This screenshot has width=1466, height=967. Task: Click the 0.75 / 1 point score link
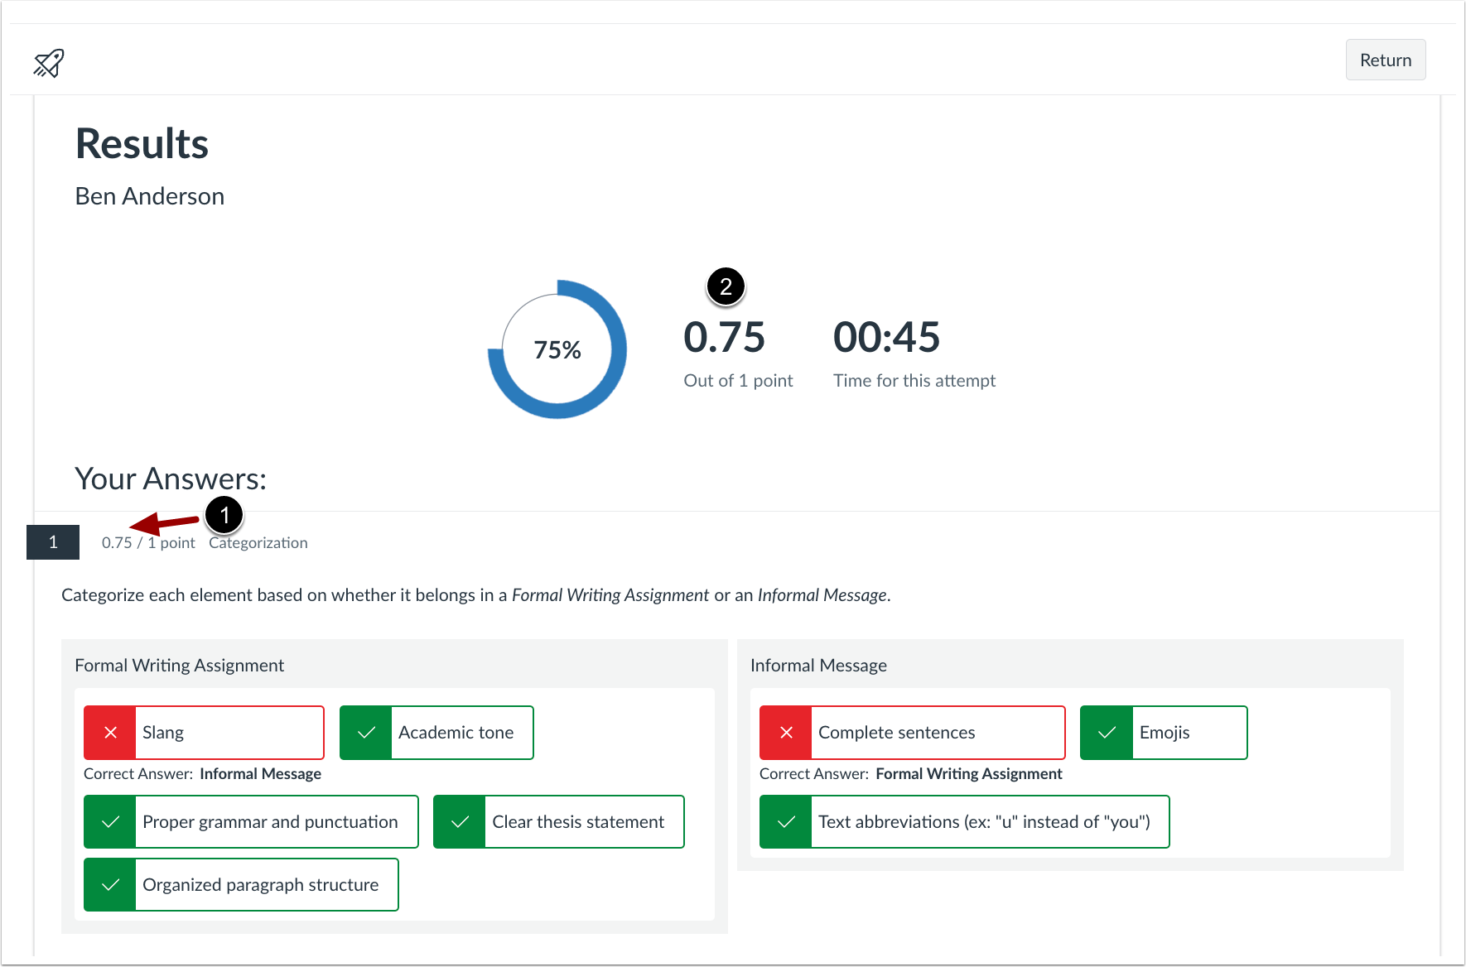click(x=147, y=542)
